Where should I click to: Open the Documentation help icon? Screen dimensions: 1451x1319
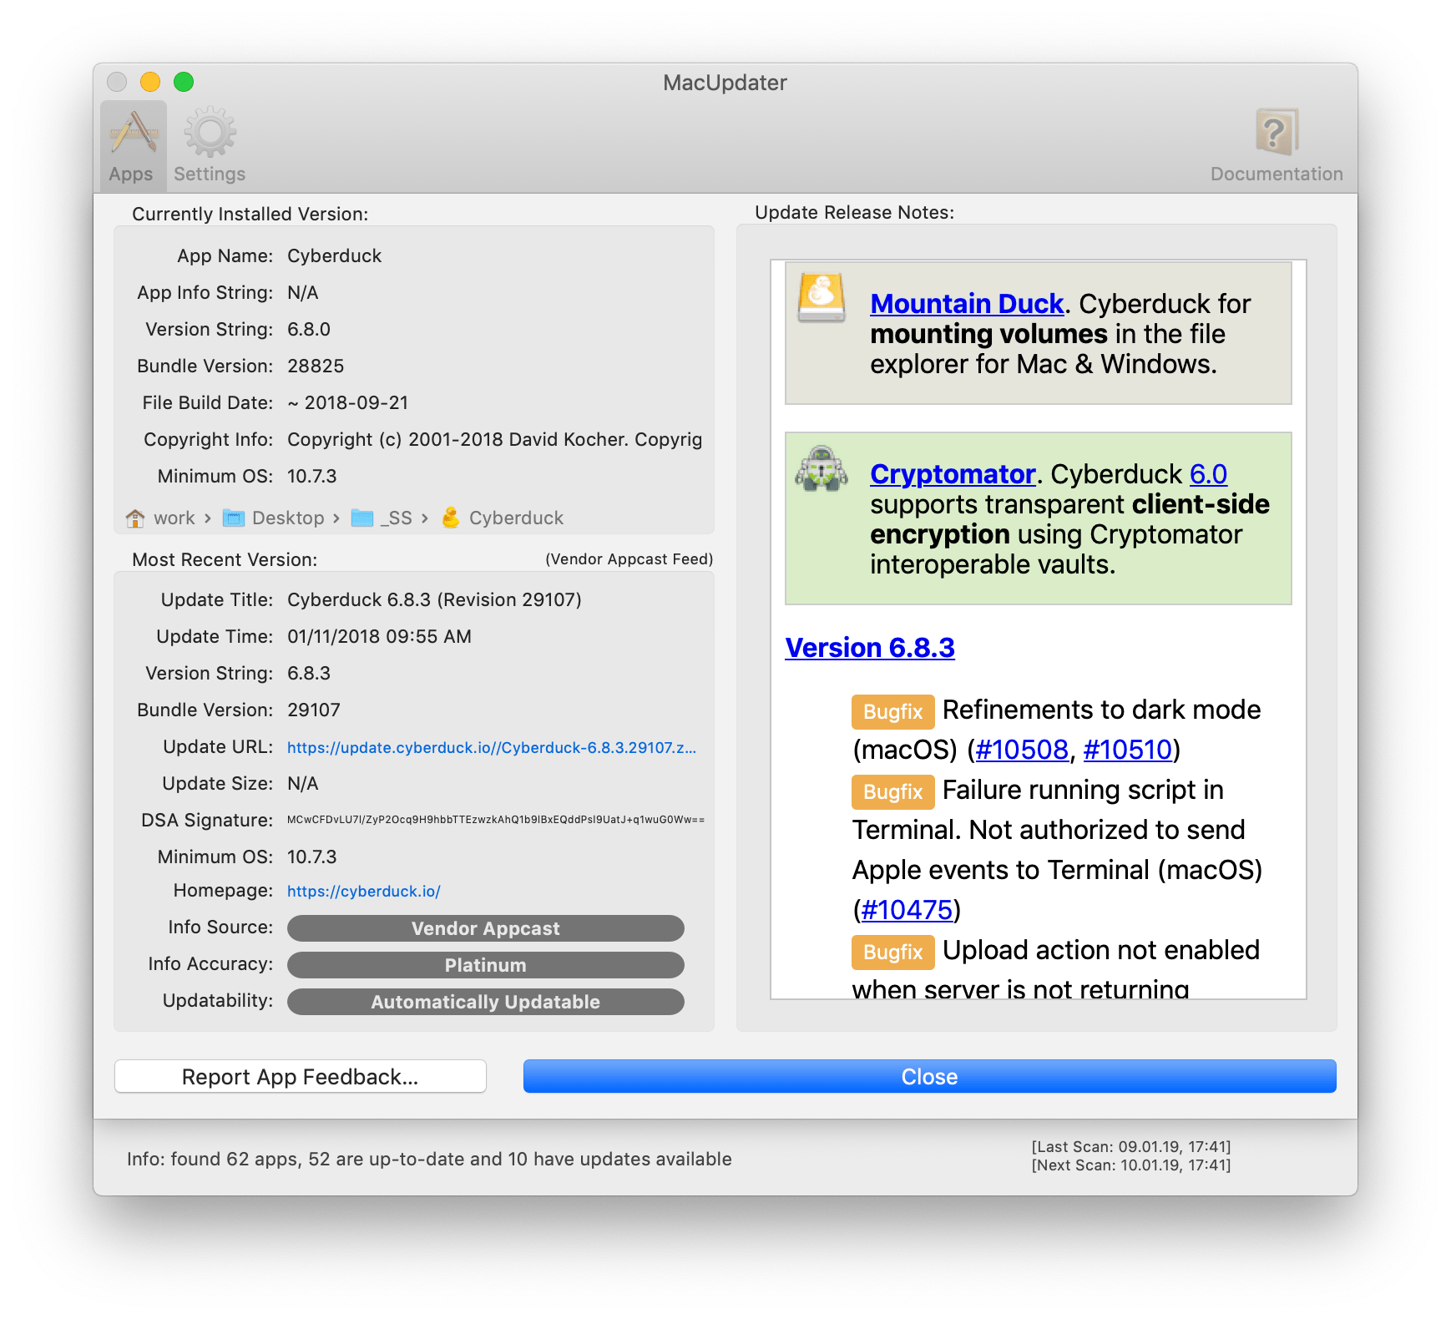tap(1277, 145)
